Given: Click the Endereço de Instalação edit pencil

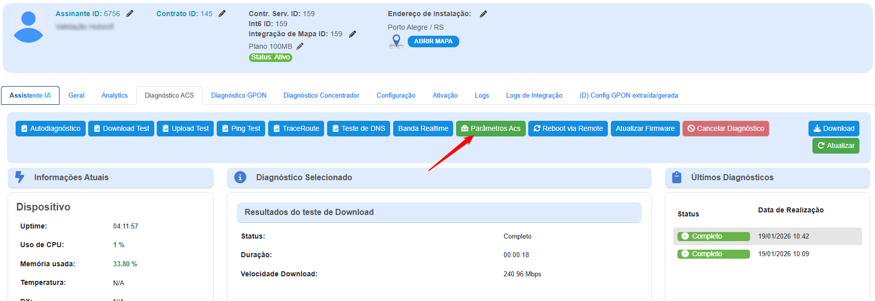Looking at the screenshot, I should [483, 14].
